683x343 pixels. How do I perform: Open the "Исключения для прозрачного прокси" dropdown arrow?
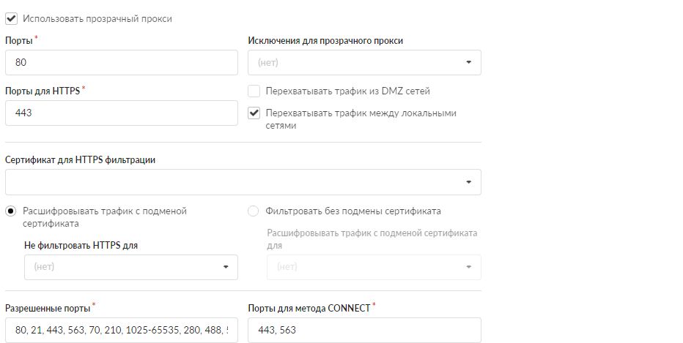click(469, 63)
